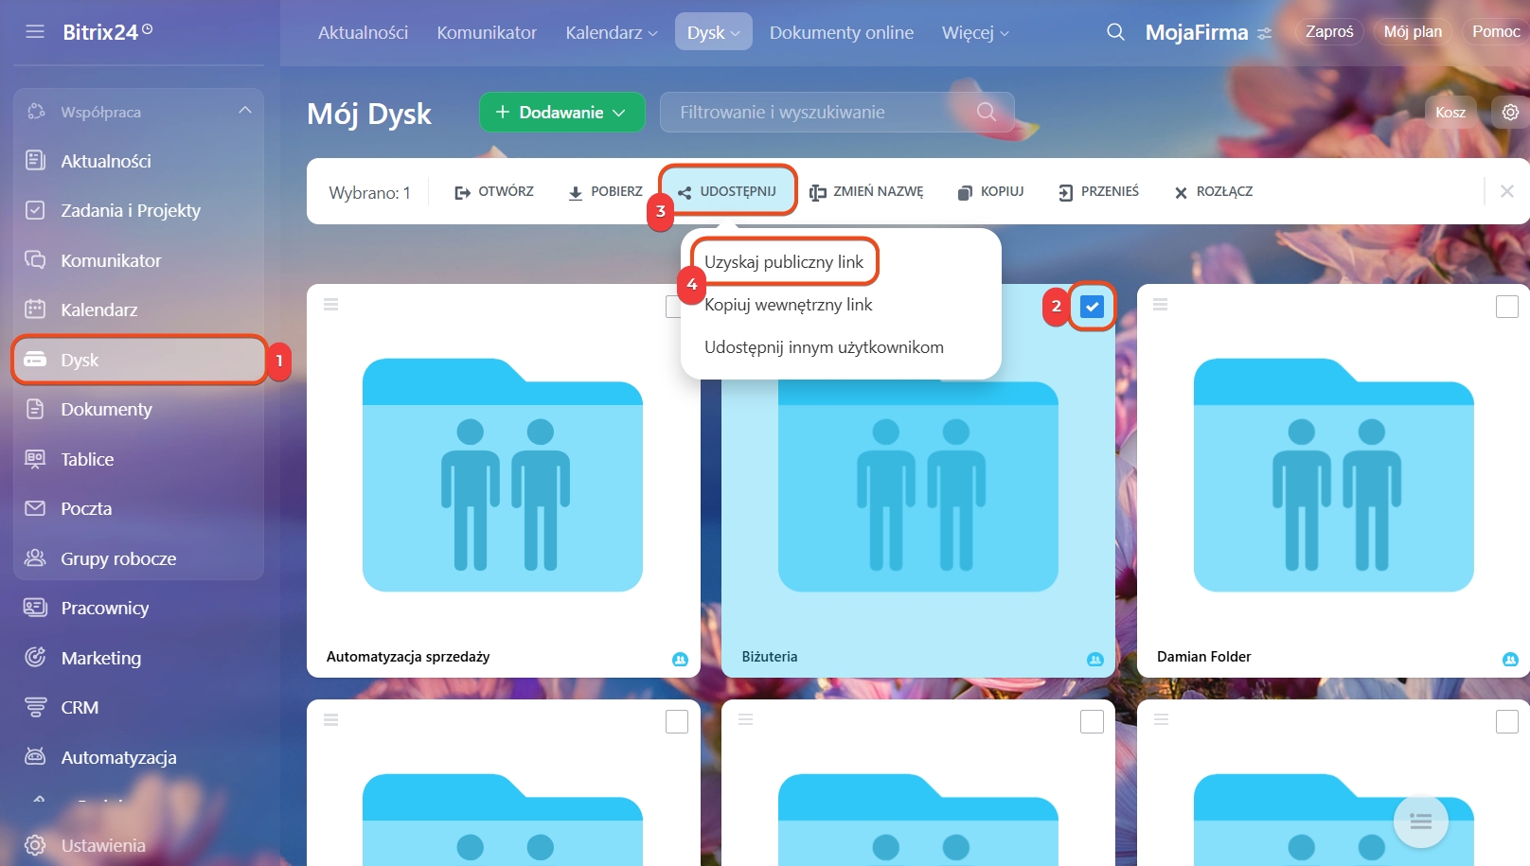The image size is (1530, 866).
Task: Collapse the Współpraca sidebar section
Action: [x=245, y=111]
